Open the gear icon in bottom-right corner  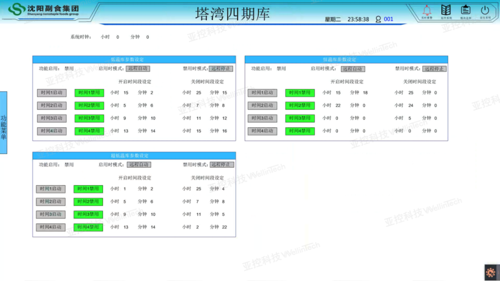click(x=490, y=272)
